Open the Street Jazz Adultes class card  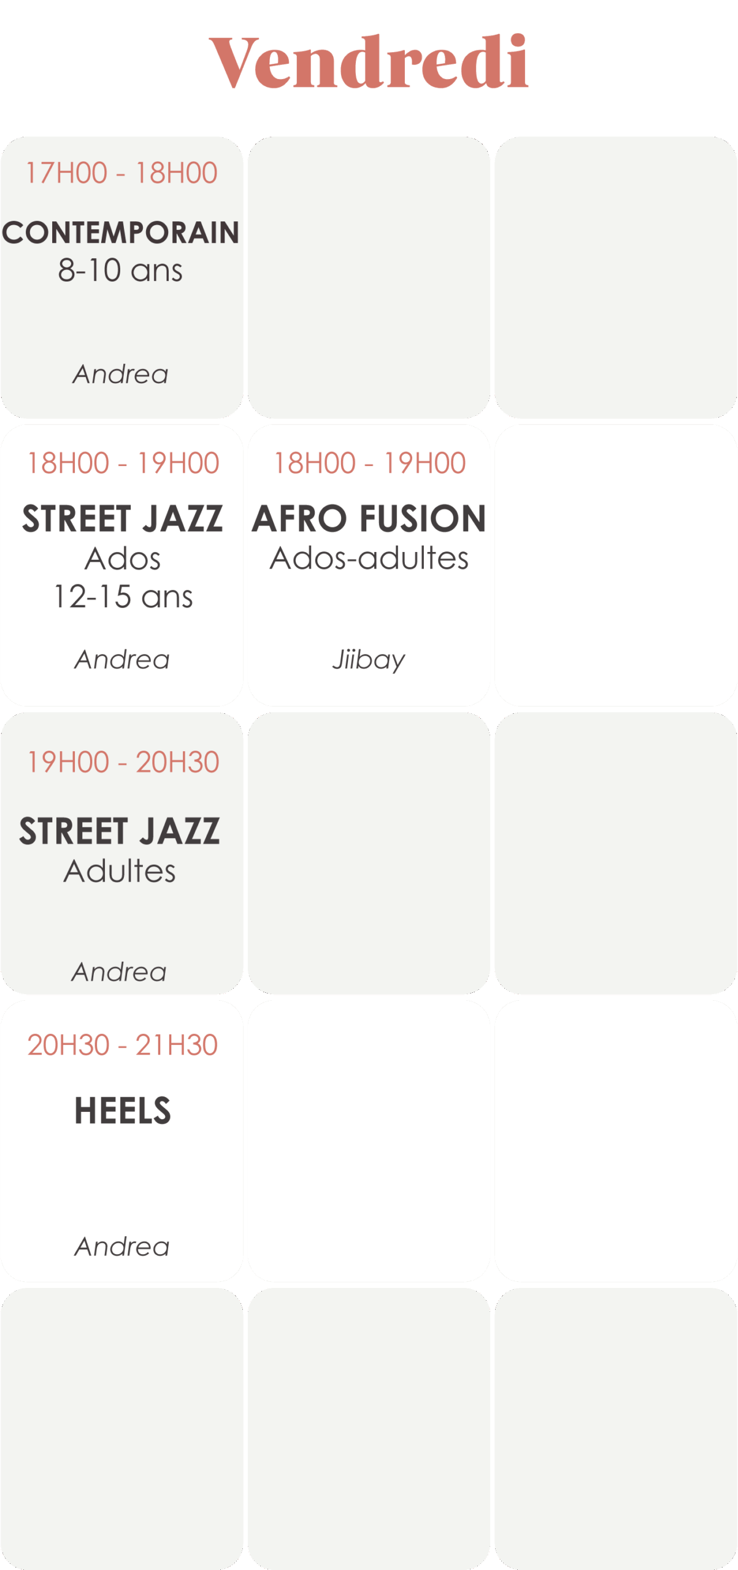tap(121, 853)
